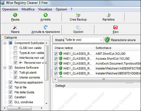This screenshot has height=111, width=141.
Task: Select the DLL condivise tree item
Action: coord(24,102)
